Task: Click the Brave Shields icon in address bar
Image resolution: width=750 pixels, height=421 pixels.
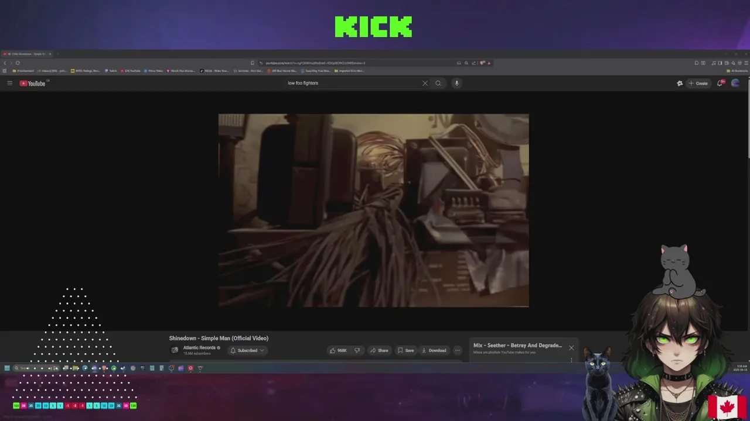Action: pos(482,63)
